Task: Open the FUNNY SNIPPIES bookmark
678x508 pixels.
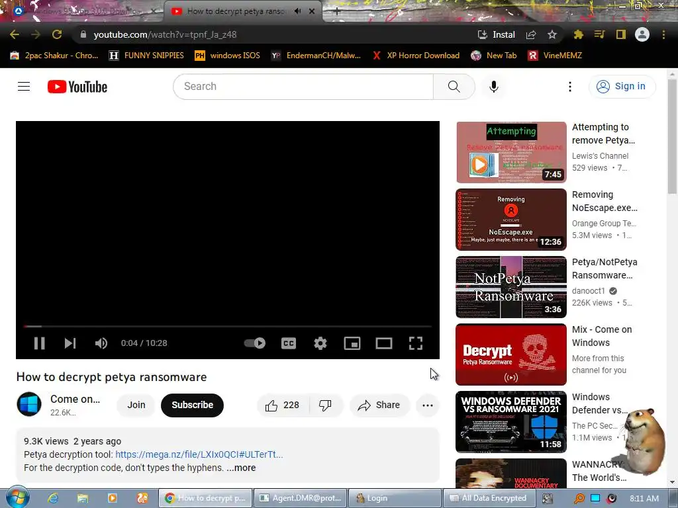Action: click(146, 56)
